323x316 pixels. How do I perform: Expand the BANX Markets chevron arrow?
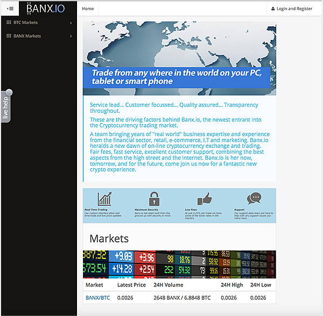tap(71, 36)
